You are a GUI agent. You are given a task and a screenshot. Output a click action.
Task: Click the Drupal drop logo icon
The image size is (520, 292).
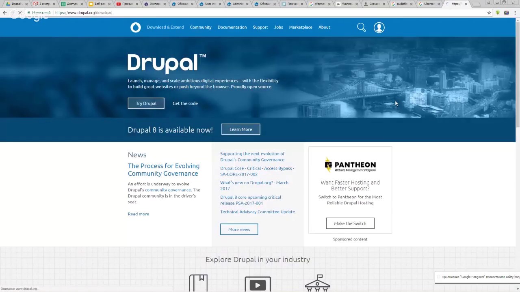coord(136,27)
